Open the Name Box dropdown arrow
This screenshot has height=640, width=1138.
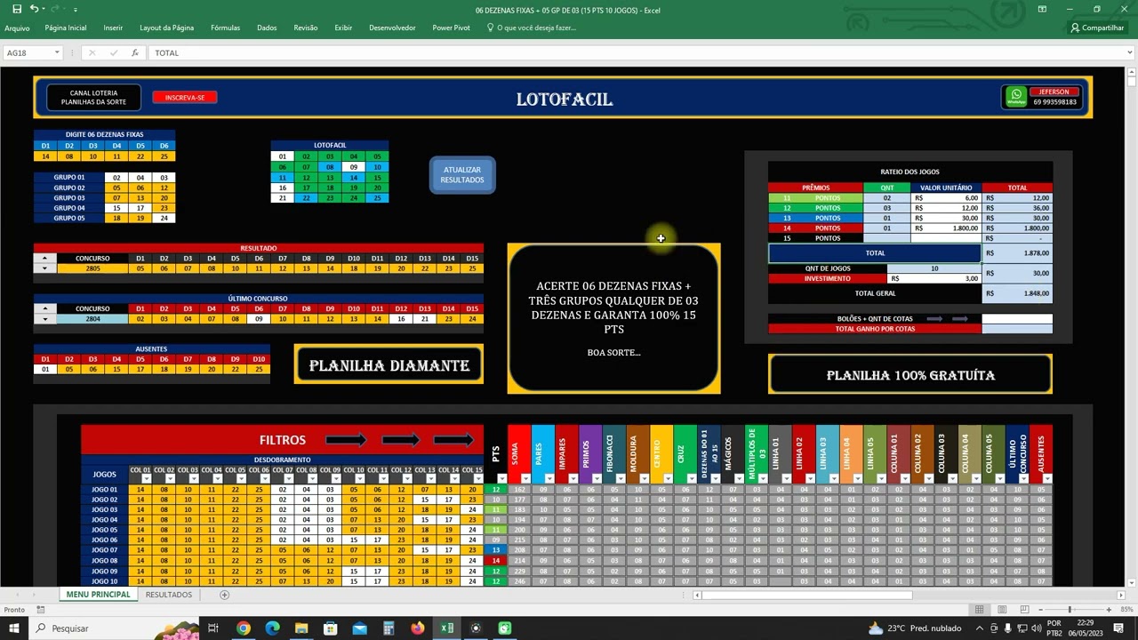(x=56, y=52)
